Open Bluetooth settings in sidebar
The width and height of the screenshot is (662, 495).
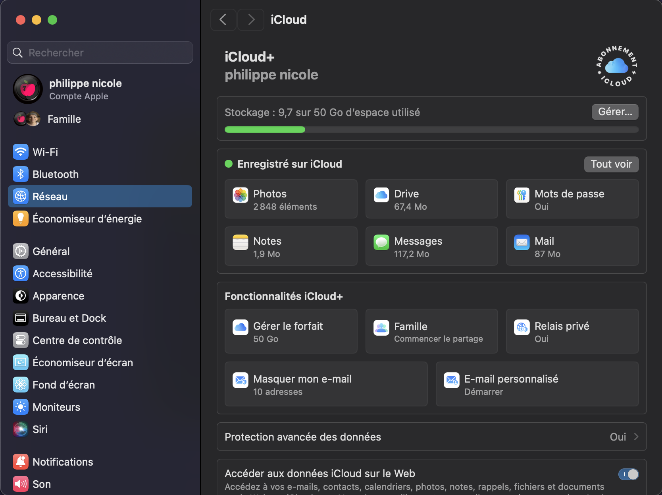[56, 174]
